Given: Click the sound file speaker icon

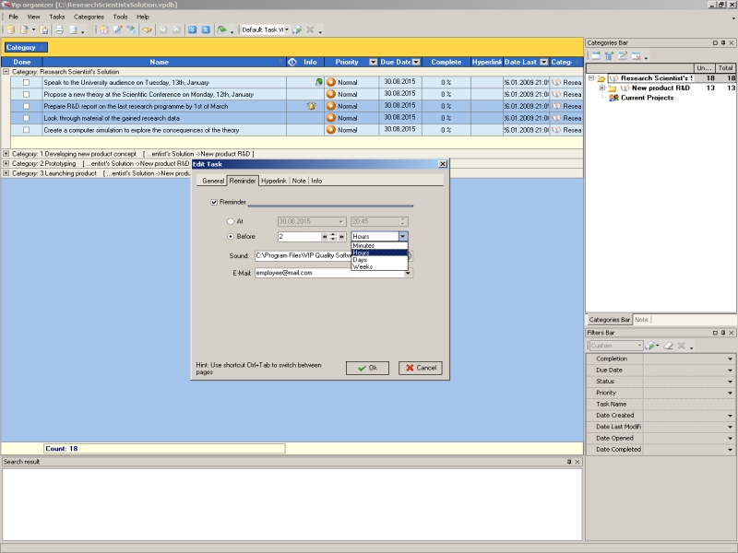Looking at the screenshot, I should click(410, 255).
